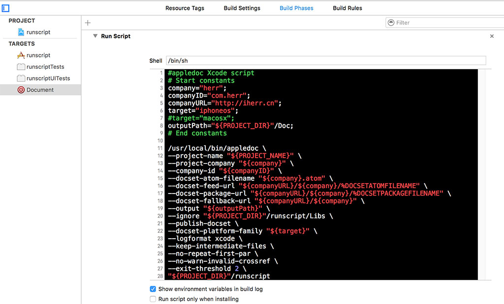Click the runscript project file icon

(21, 32)
